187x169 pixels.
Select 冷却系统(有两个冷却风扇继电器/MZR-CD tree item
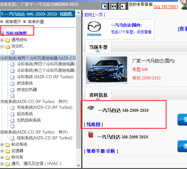click(x=38, y=58)
